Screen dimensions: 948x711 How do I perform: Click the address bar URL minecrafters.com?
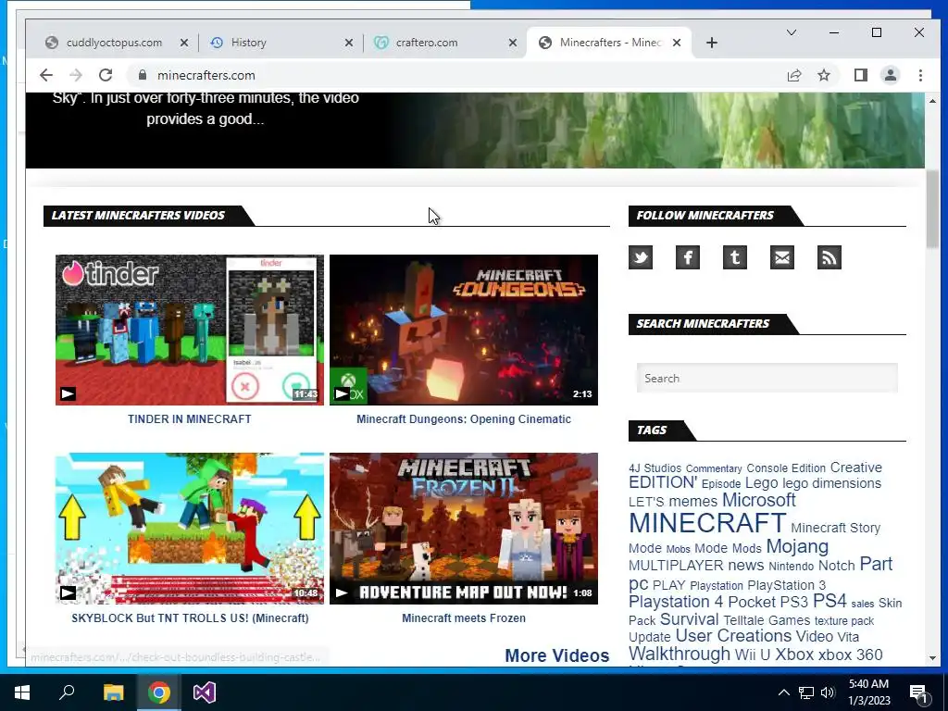[206, 75]
